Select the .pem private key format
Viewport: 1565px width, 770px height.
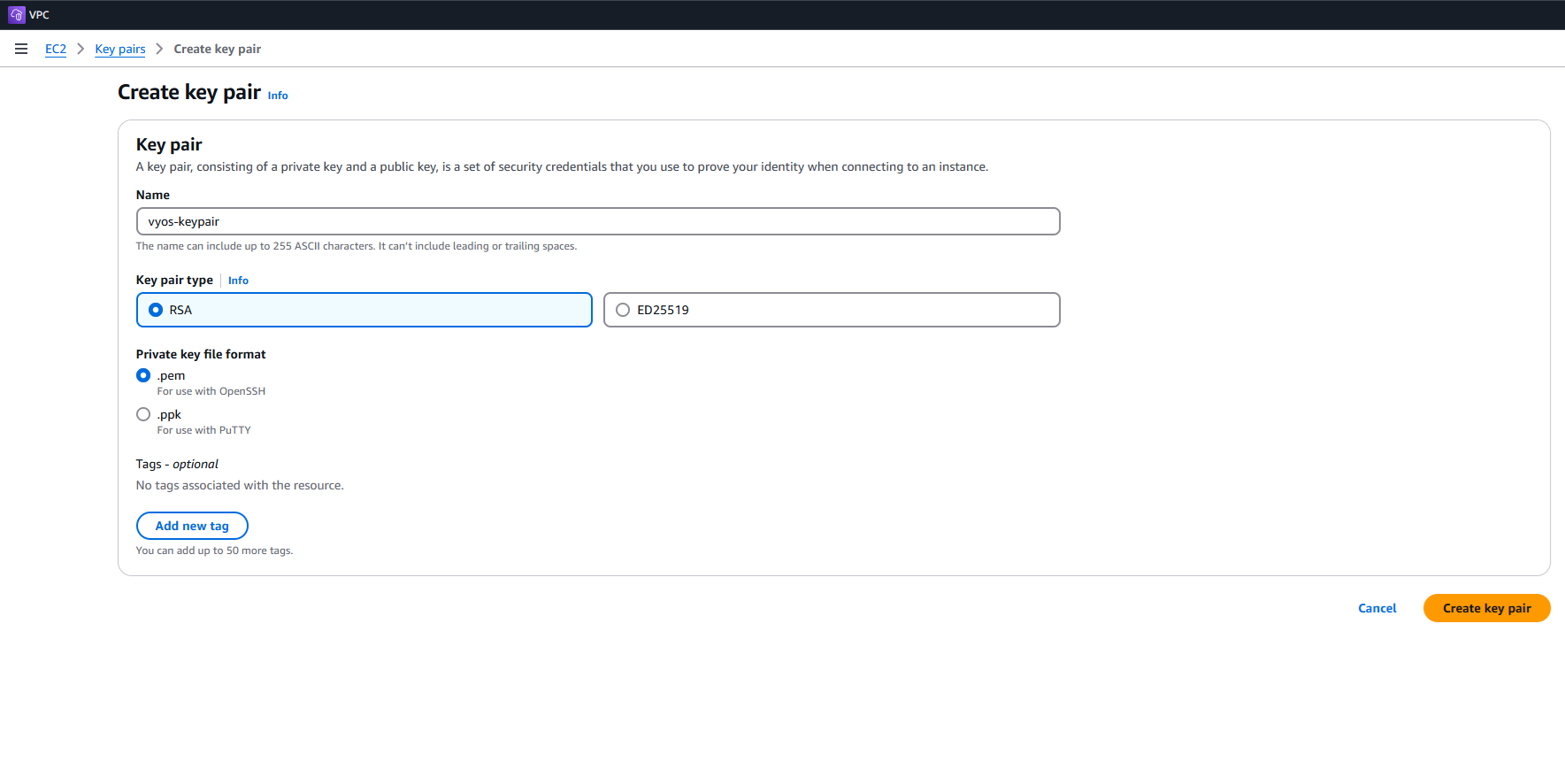(x=143, y=375)
